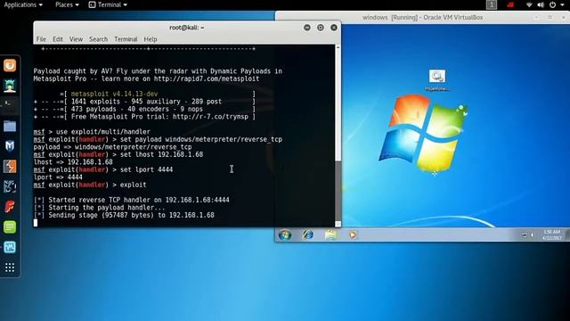Click the terminal scrollbar down arrow
This screenshot has height=321, width=570.
tap(338, 224)
